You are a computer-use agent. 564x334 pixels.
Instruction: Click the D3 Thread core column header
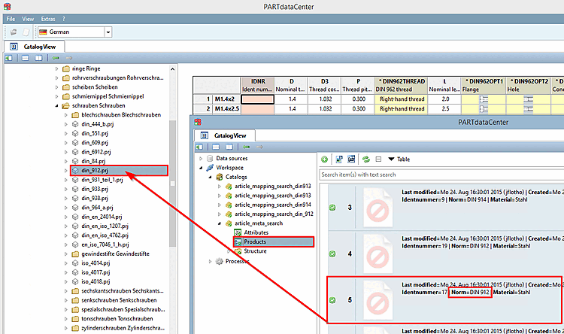click(324, 85)
